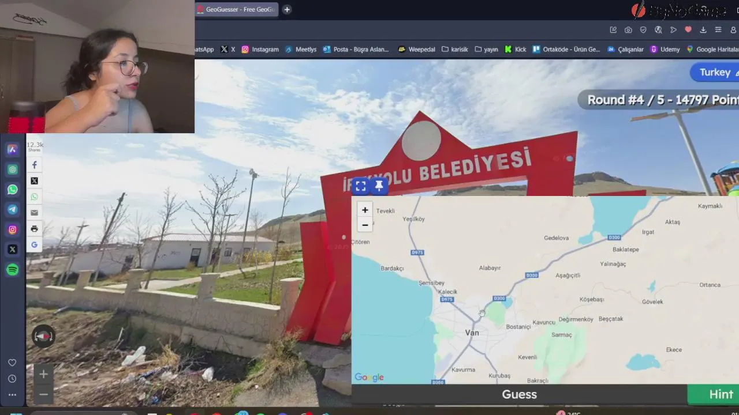This screenshot has height=415, width=739.
Task: Open Easy Setup settings sliders
Action: (x=718, y=30)
